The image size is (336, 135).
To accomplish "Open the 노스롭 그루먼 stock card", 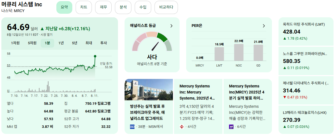I will click(307, 60).
